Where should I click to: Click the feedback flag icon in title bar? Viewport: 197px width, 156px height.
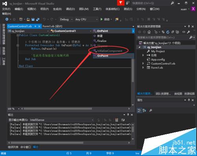pyautogui.click(x=121, y=3)
